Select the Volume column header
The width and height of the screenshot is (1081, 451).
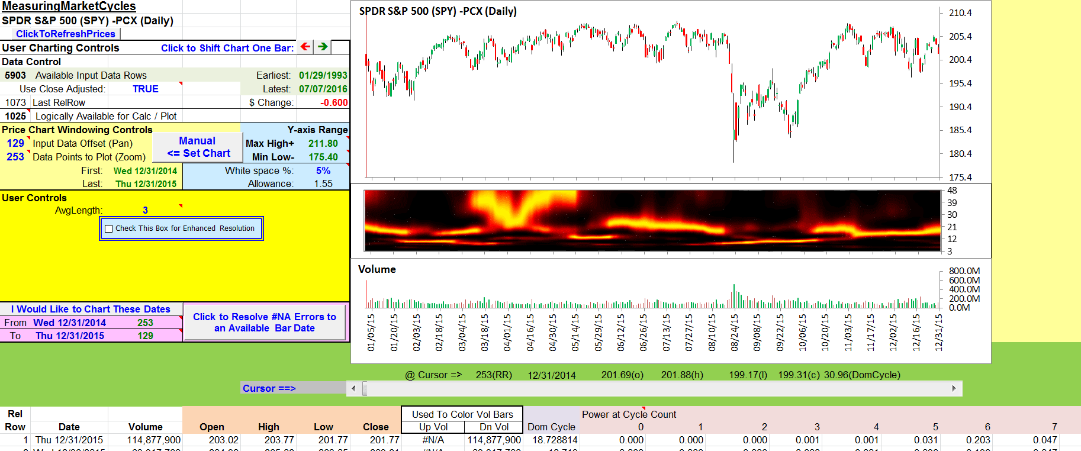[x=145, y=427]
